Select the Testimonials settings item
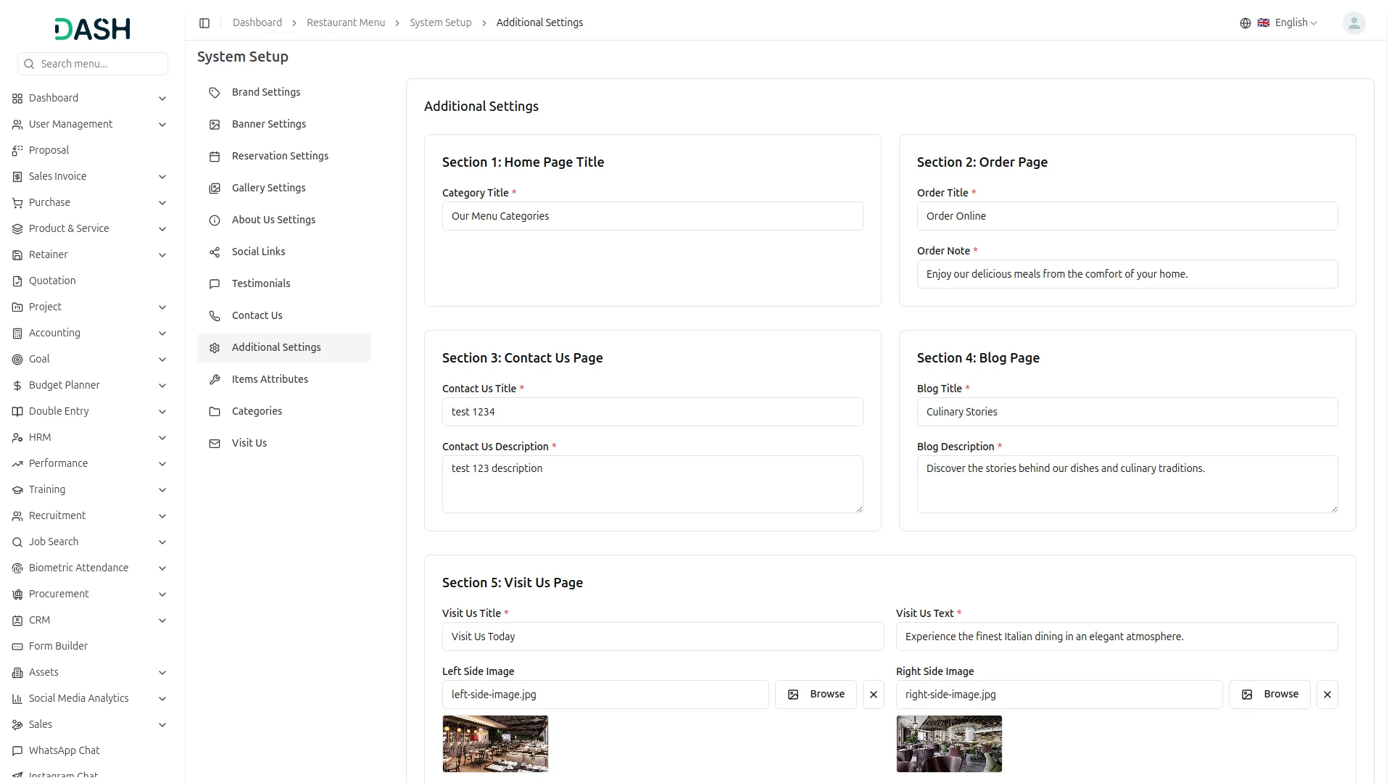1392x783 pixels. point(261,283)
